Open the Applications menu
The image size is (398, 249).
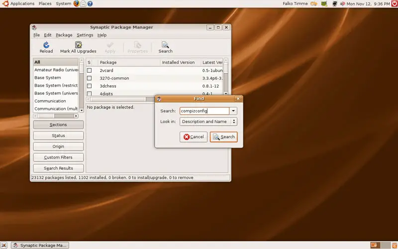(22, 3)
